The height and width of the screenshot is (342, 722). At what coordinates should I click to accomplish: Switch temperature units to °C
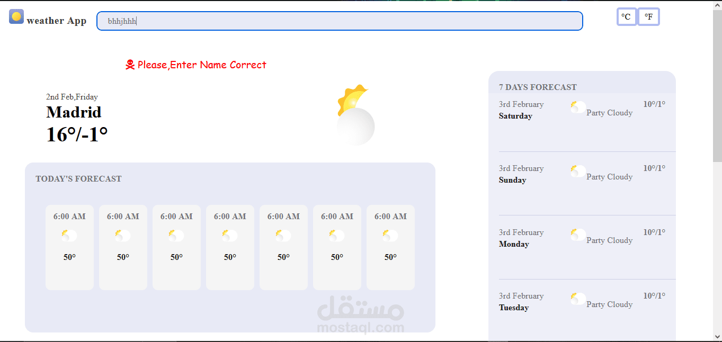coord(626,17)
